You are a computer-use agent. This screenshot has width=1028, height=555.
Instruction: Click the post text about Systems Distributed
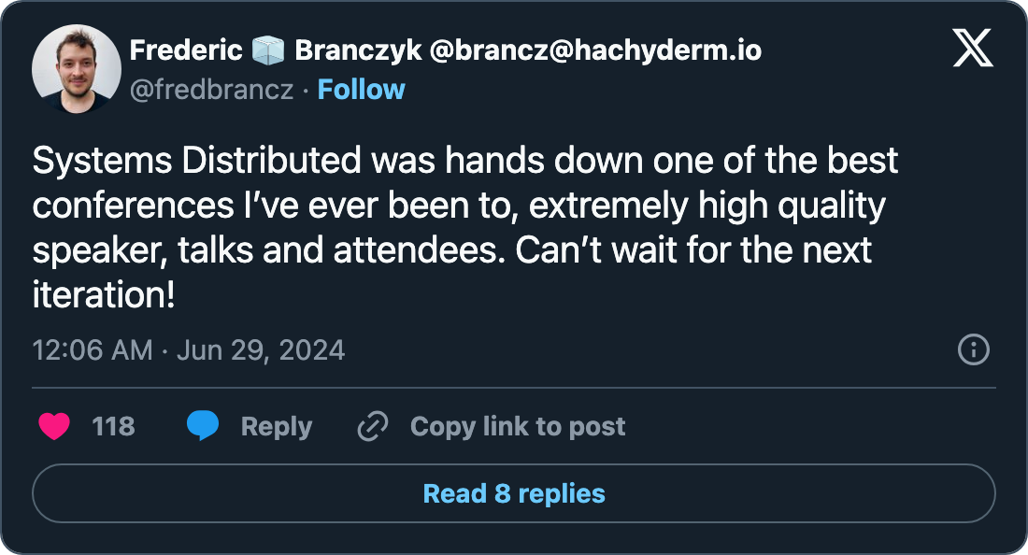[464, 161]
